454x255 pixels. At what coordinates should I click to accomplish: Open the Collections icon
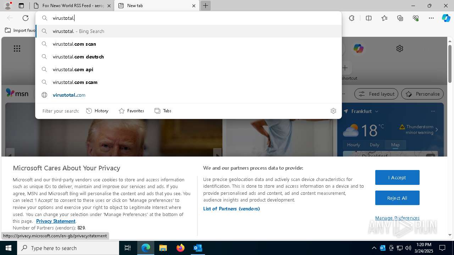pyautogui.click(x=400, y=18)
